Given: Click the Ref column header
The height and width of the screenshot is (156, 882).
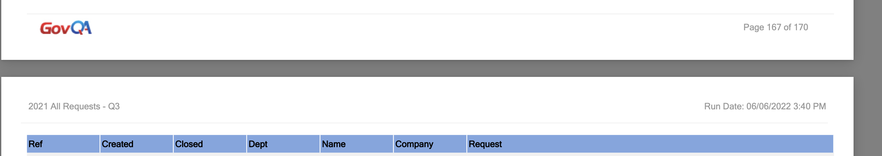Looking at the screenshot, I should (36, 144).
